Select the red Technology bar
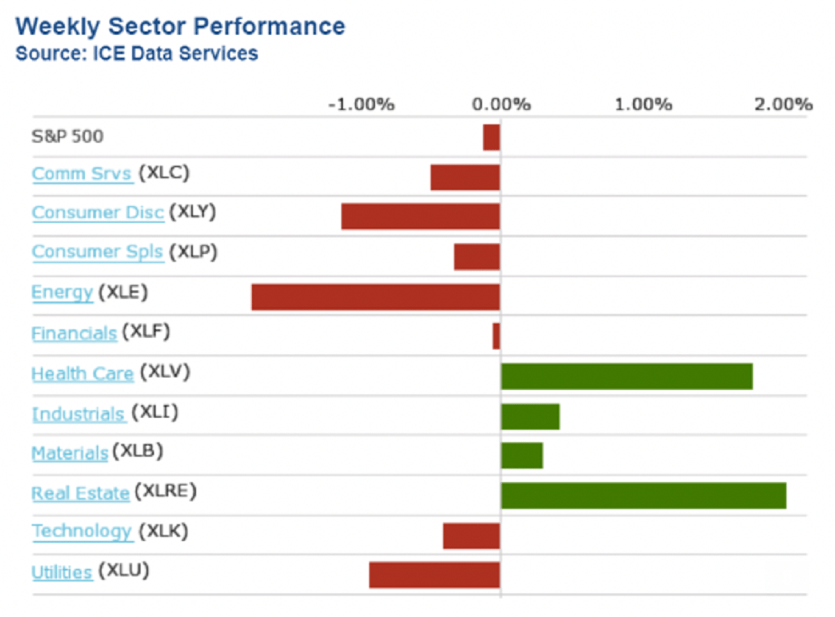Screen dimensions: 835x617 [x=471, y=536]
